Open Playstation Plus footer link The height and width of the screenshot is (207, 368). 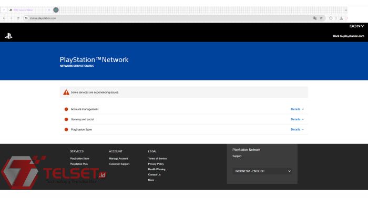pos(79,164)
